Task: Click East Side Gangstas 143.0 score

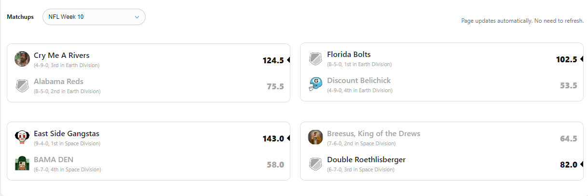Action: click(273, 139)
